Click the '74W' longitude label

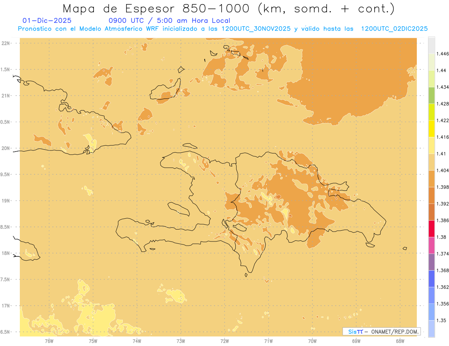[x=137, y=341]
